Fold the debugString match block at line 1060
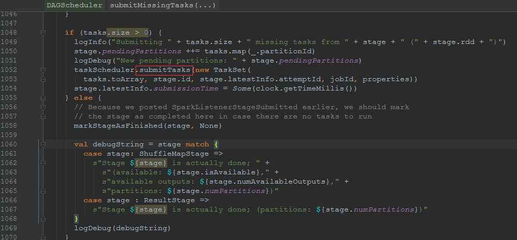 43,144
